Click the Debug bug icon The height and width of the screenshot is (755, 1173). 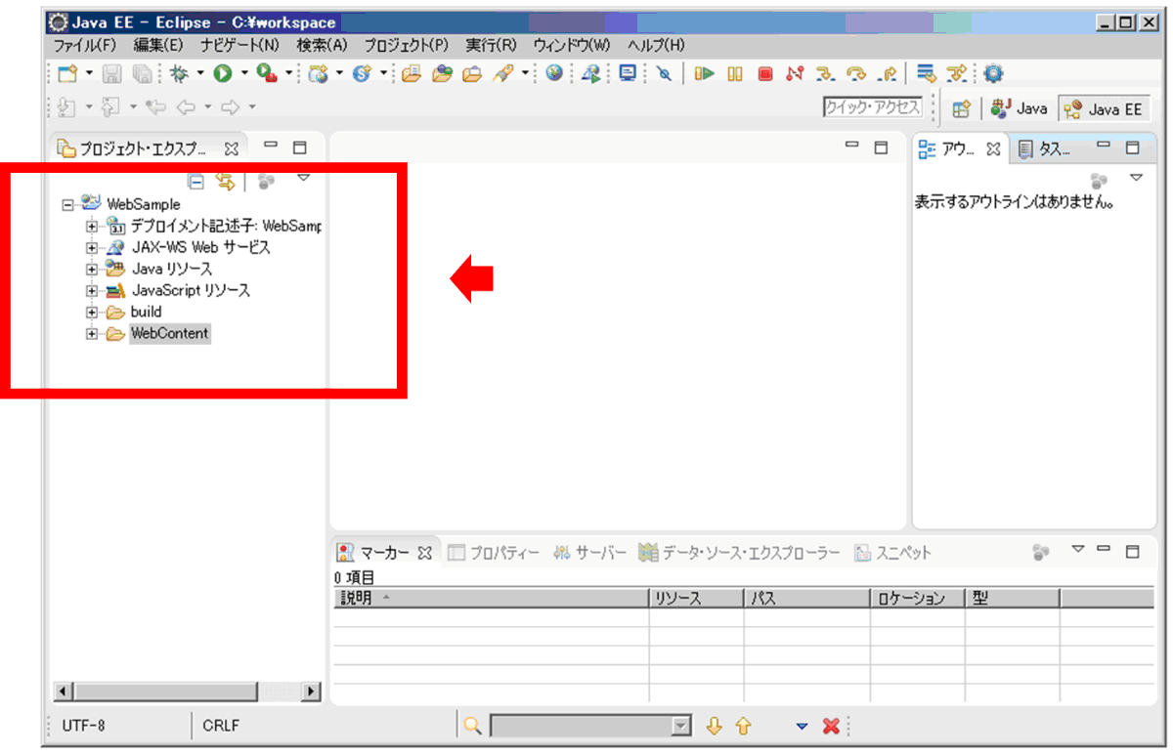(178, 73)
